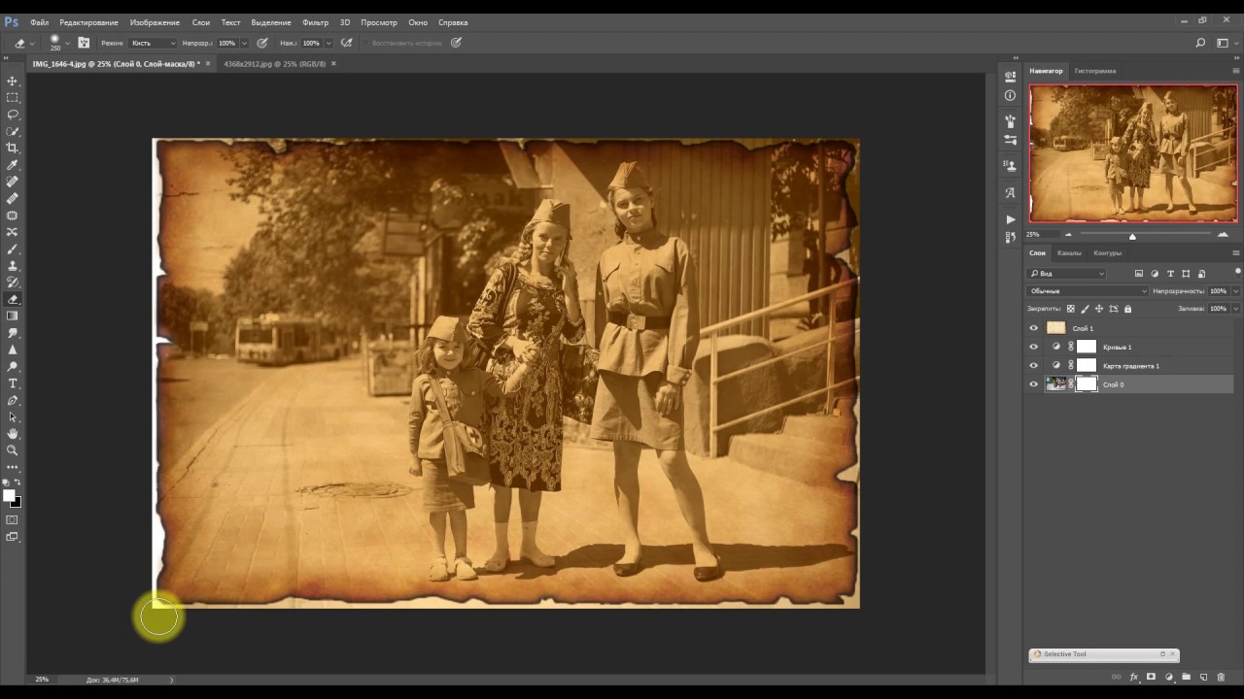Open the Редактирование menu

(x=88, y=22)
